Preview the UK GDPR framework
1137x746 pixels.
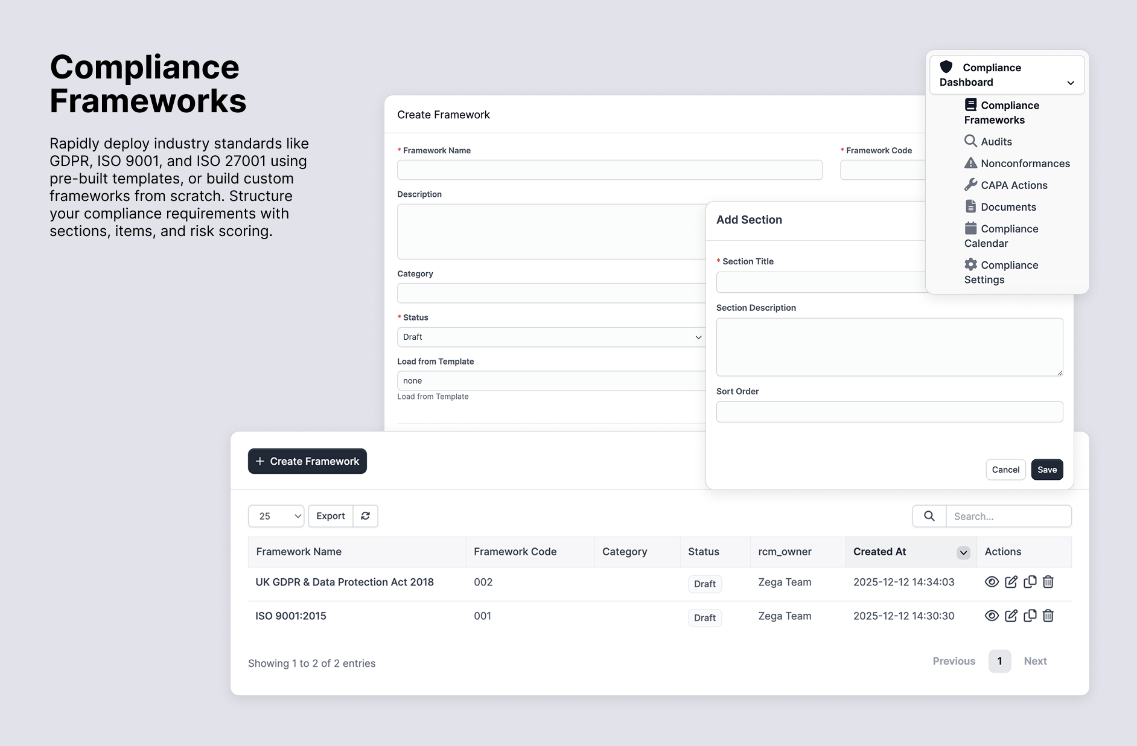click(x=992, y=582)
